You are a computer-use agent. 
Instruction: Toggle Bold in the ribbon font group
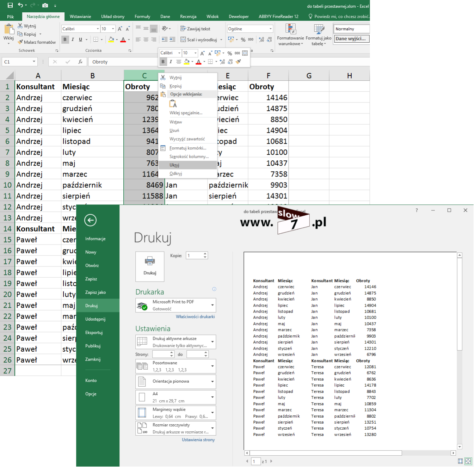tap(65, 39)
